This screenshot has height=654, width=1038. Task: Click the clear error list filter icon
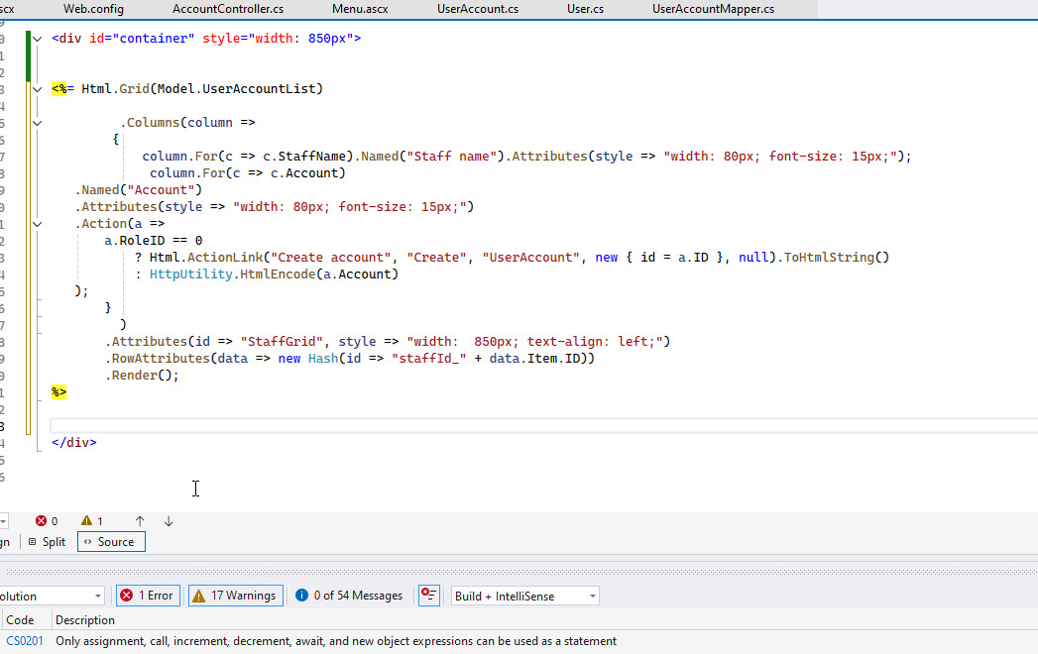click(429, 596)
